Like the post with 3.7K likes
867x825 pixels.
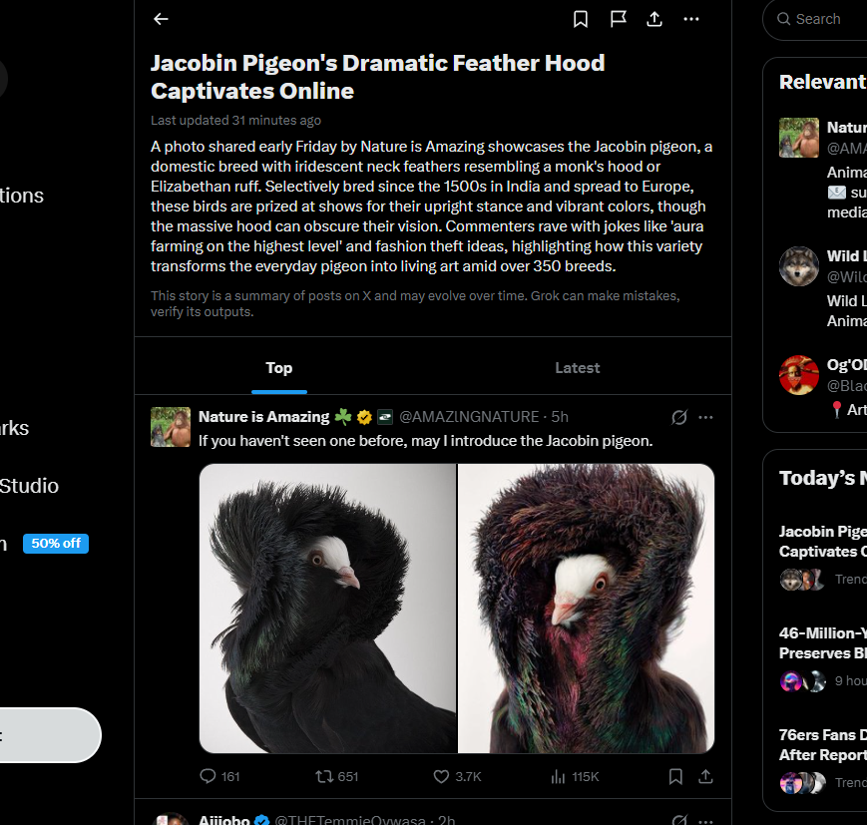pos(457,776)
